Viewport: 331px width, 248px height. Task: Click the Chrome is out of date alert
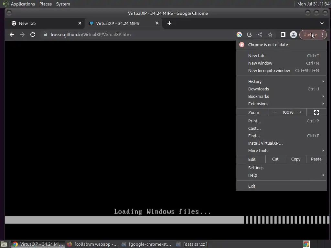tap(282, 45)
